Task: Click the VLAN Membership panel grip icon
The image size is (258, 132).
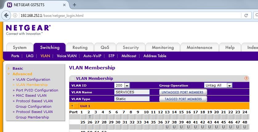Action: coord(73,79)
